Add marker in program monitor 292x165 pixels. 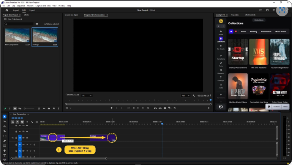pos(111,108)
